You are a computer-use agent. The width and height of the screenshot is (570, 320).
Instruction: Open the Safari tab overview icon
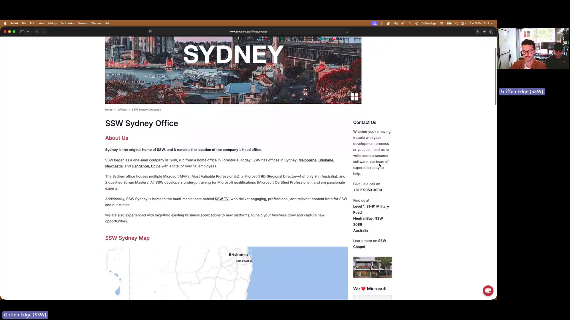[x=491, y=31]
